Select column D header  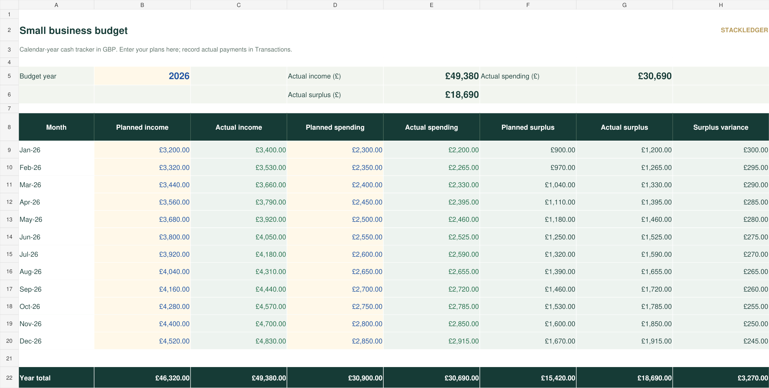click(x=335, y=5)
